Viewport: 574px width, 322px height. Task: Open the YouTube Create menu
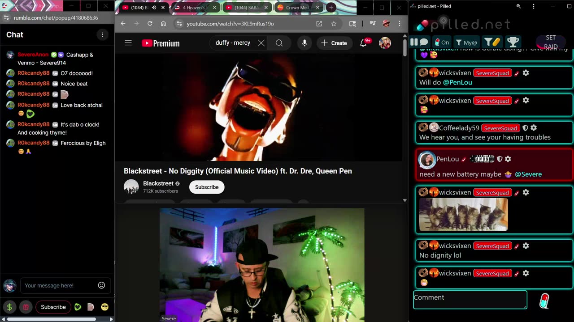pyautogui.click(x=334, y=43)
